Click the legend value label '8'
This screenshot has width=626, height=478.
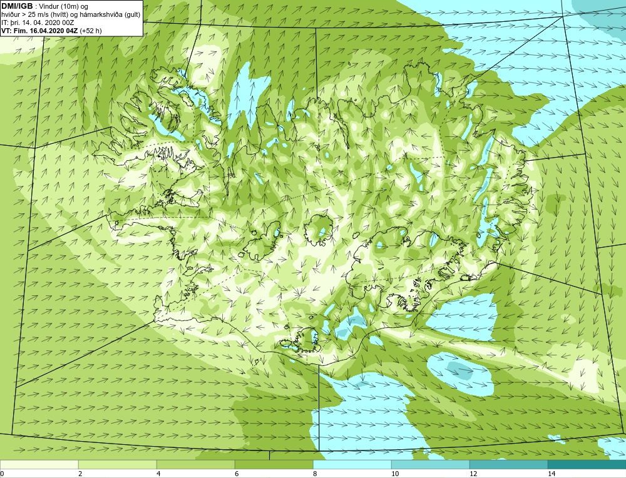click(x=315, y=474)
